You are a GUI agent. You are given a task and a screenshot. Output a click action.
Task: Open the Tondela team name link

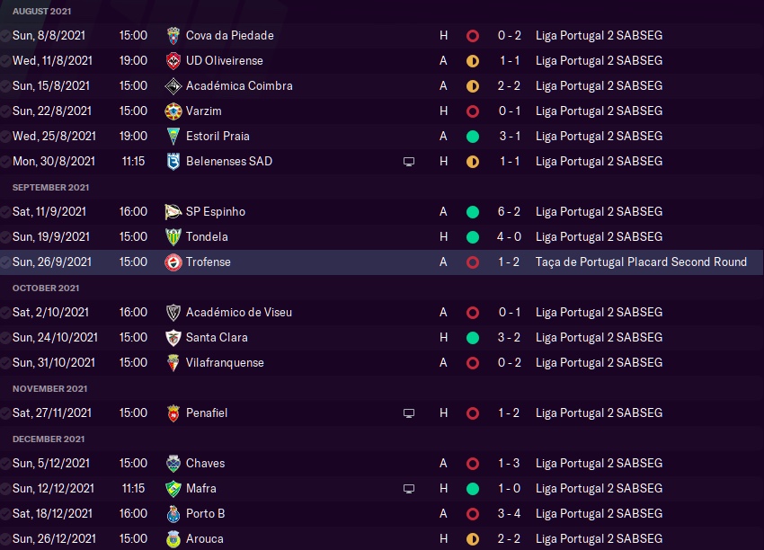[x=207, y=237]
